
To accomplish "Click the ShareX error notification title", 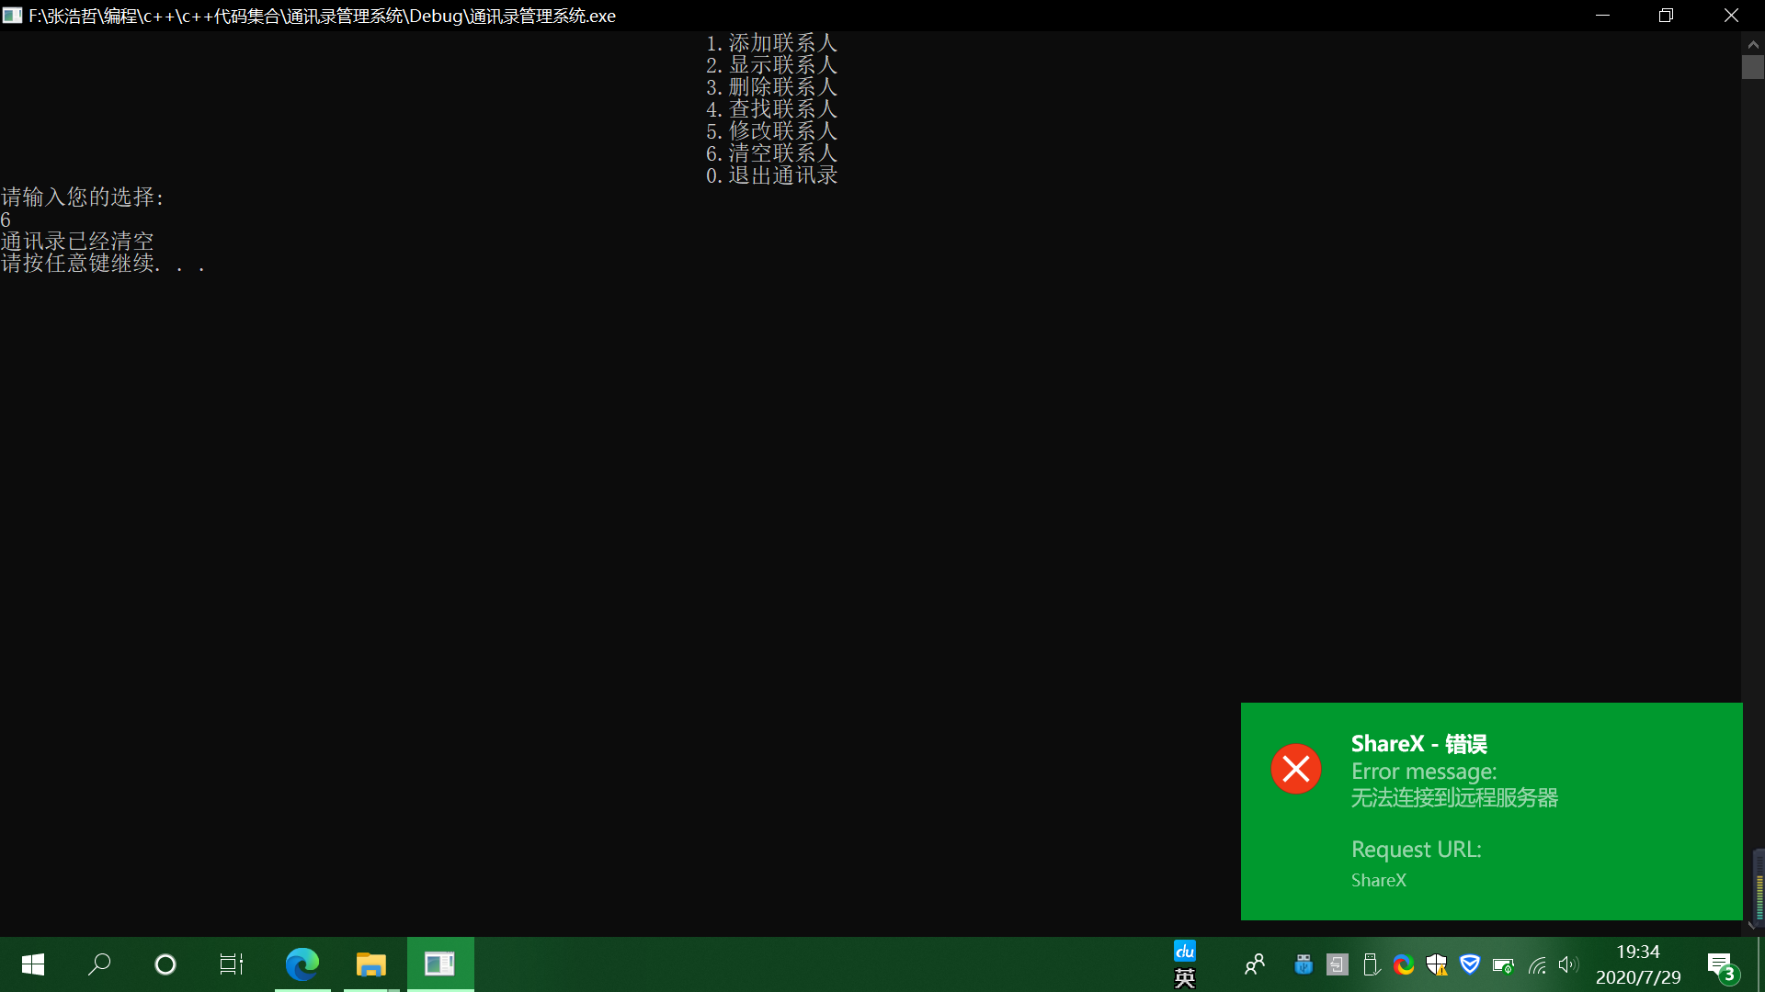I will click(1418, 744).
